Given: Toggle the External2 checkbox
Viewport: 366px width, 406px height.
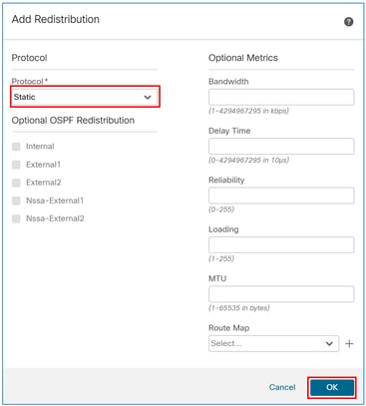Looking at the screenshot, I should pos(16,183).
